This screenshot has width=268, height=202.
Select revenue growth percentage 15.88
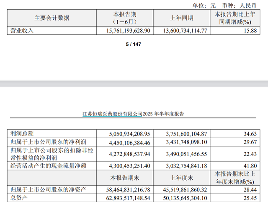(250, 31)
